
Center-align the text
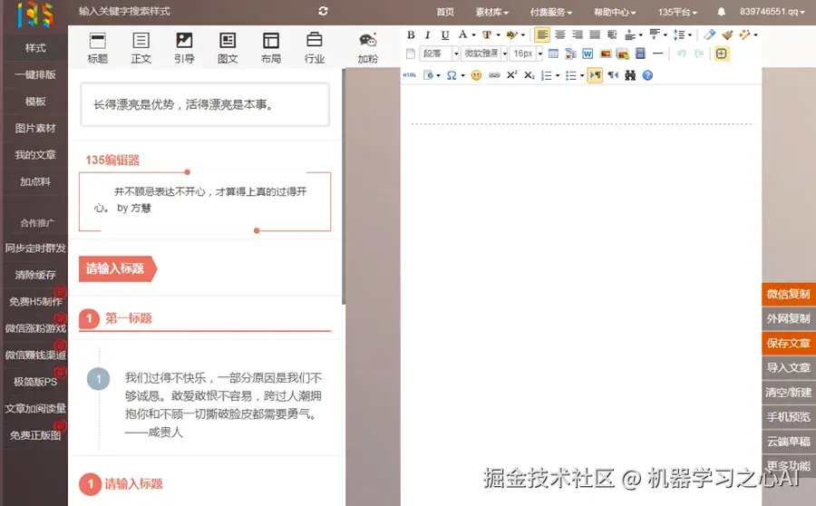coord(560,34)
